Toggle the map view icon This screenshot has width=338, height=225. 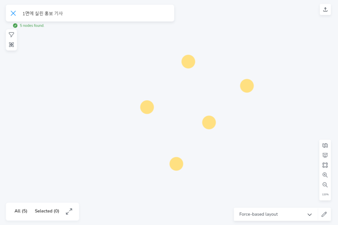pyautogui.click(x=325, y=145)
